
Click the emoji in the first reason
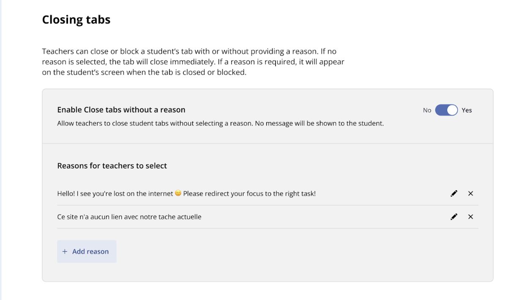pos(178,193)
